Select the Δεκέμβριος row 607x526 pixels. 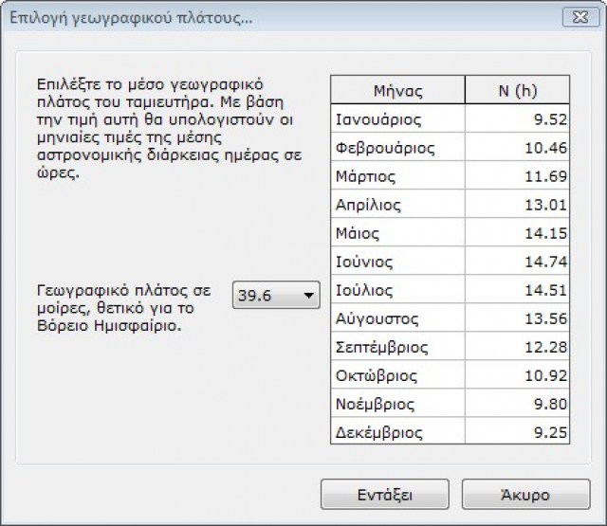(x=397, y=432)
